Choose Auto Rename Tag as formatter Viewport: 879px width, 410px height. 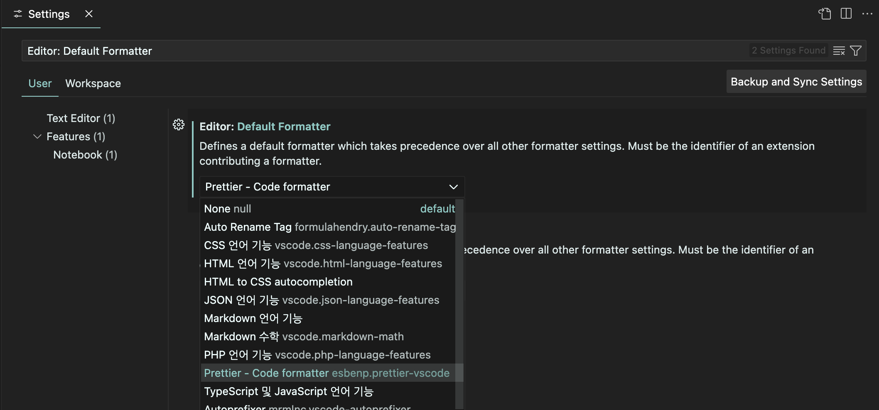(329, 227)
